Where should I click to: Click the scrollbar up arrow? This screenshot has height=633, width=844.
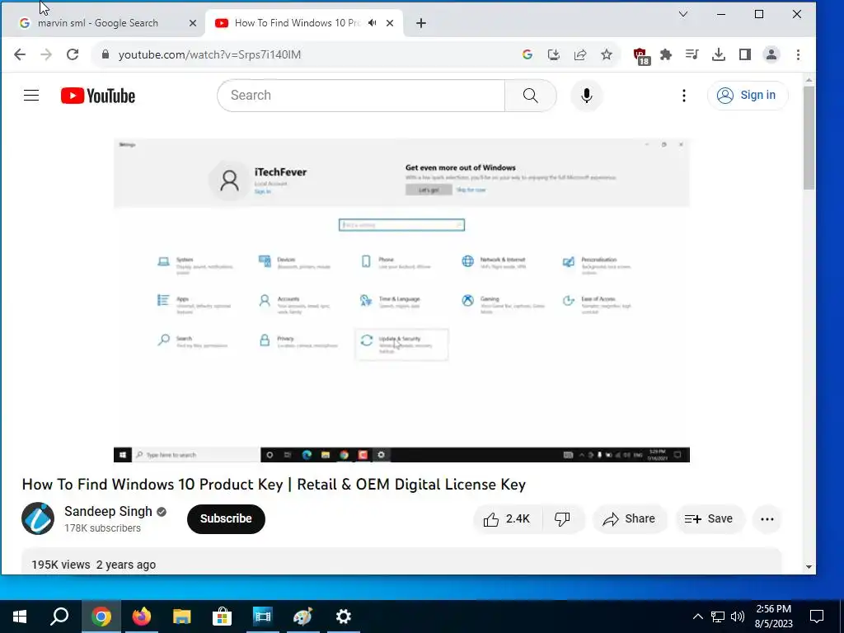pos(809,80)
